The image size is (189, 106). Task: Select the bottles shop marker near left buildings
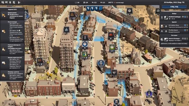(x=40, y=60)
